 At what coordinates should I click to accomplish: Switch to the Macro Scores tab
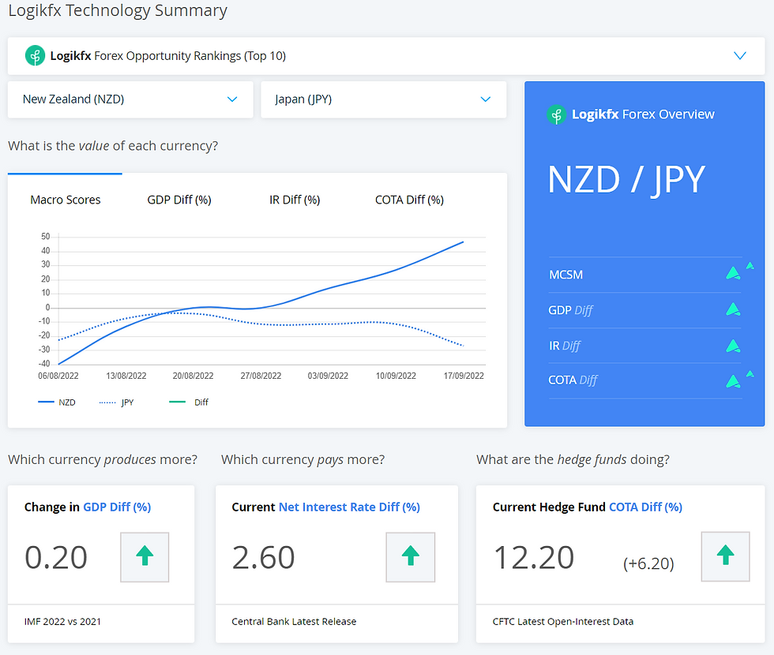click(x=65, y=200)
